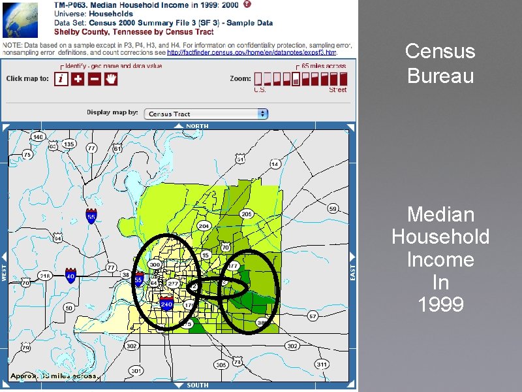The image size is (522, 392).
Task: Select the zoom in plus tool
Action: coord(76,80)
